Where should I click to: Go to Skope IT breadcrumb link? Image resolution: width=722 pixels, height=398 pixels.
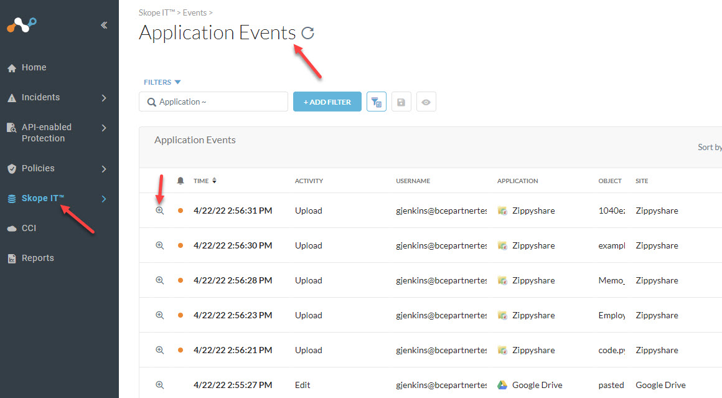(x=157, y=13)
